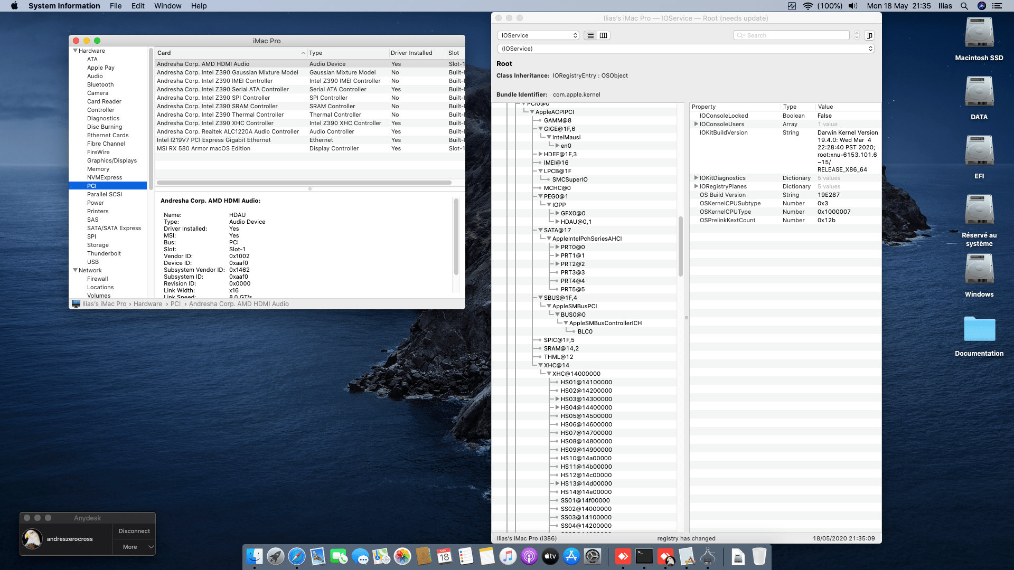This screenshot has width=1014, height=570.
Task: Open FaceTime from the Dock
Action: pyautogui.click(x=339, y=556)
